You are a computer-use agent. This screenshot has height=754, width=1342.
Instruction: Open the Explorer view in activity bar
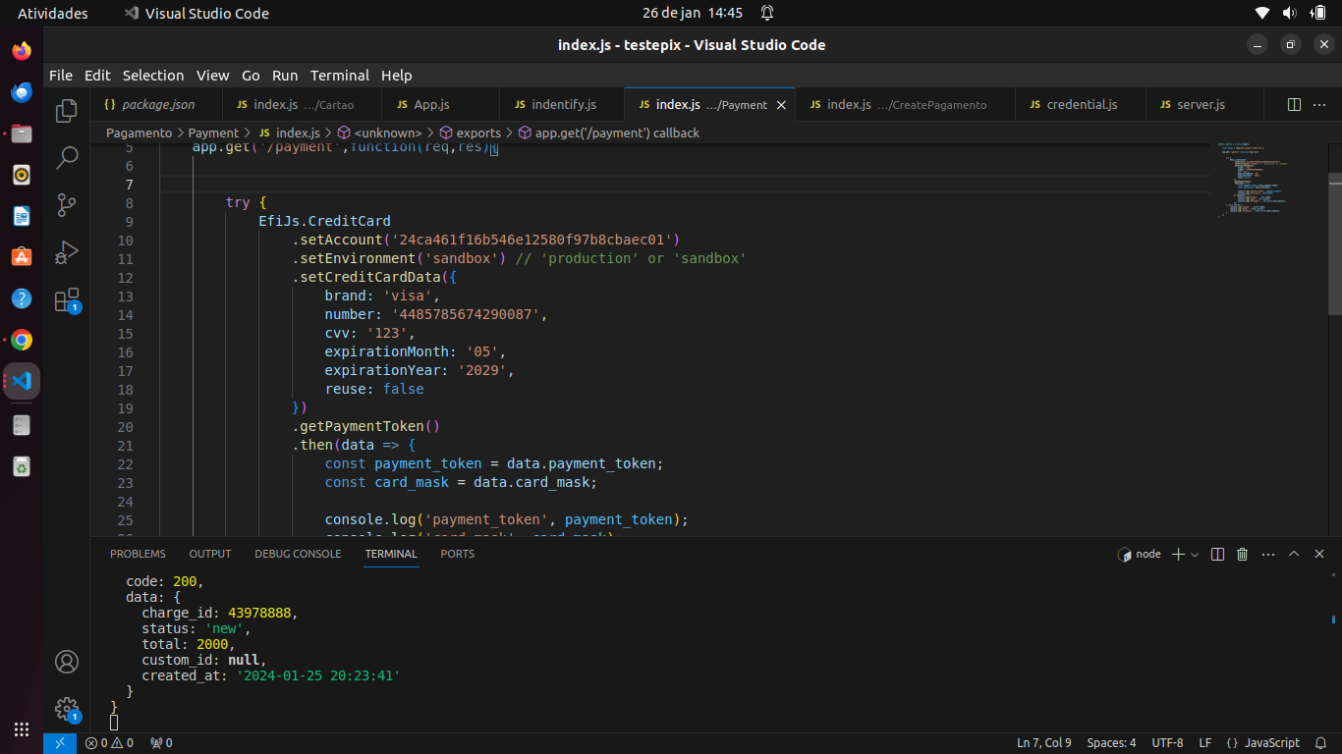click(x=67, y=110)
